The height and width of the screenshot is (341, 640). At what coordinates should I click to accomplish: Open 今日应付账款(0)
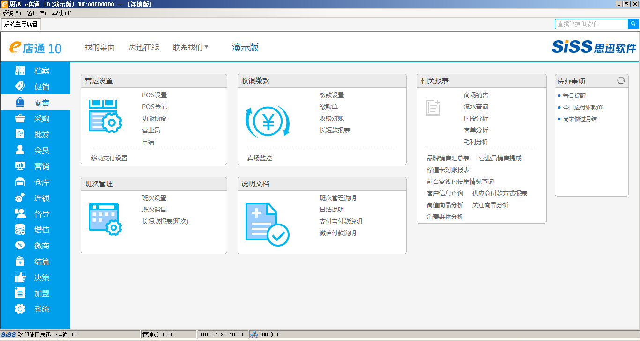point(583,107)
